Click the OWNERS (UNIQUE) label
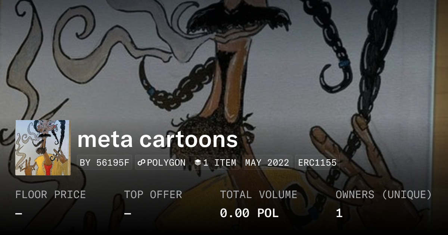 (x=384, y=195)
